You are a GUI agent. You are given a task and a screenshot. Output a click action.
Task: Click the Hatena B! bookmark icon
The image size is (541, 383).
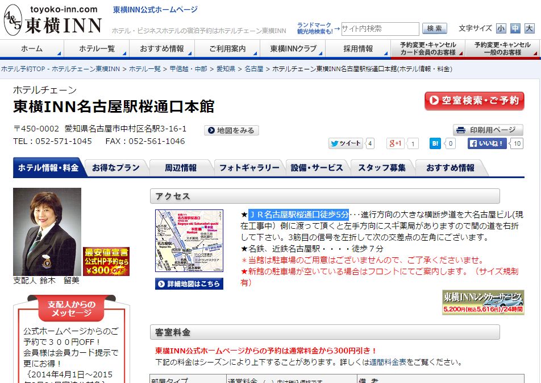click(x=435, y=143)
